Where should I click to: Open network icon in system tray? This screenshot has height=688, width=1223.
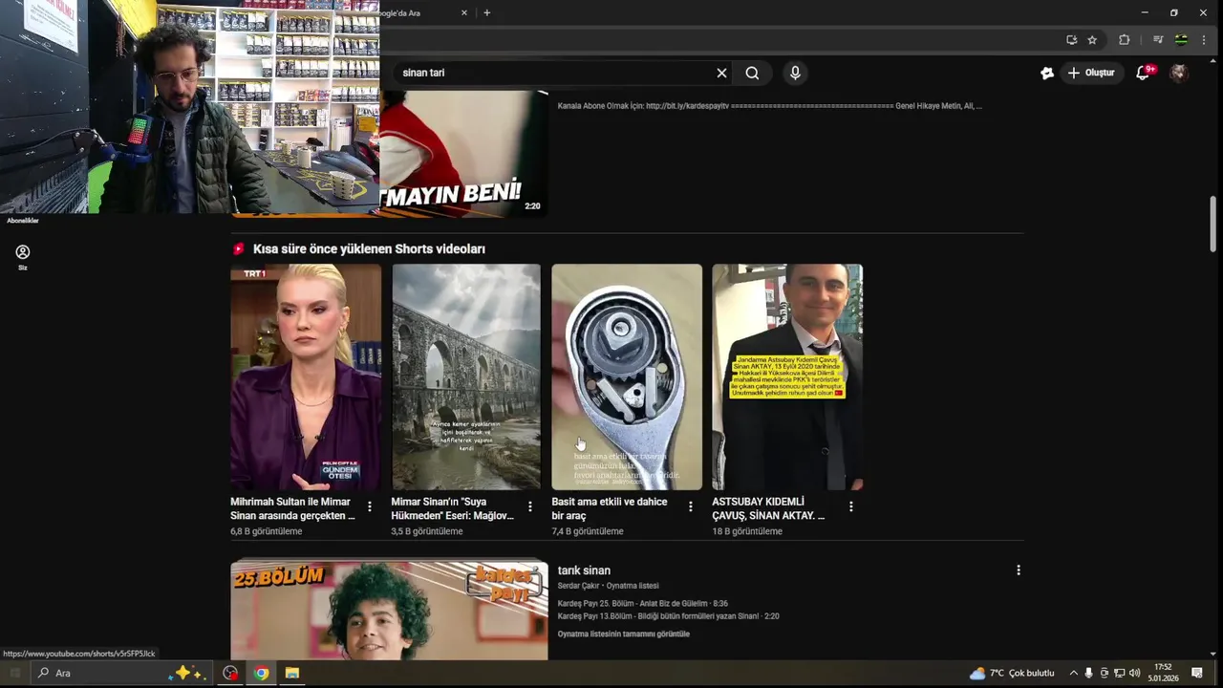tap(1119, 673)
